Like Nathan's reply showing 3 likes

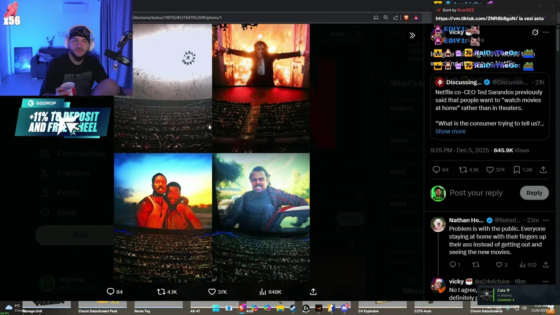[499, 265]
